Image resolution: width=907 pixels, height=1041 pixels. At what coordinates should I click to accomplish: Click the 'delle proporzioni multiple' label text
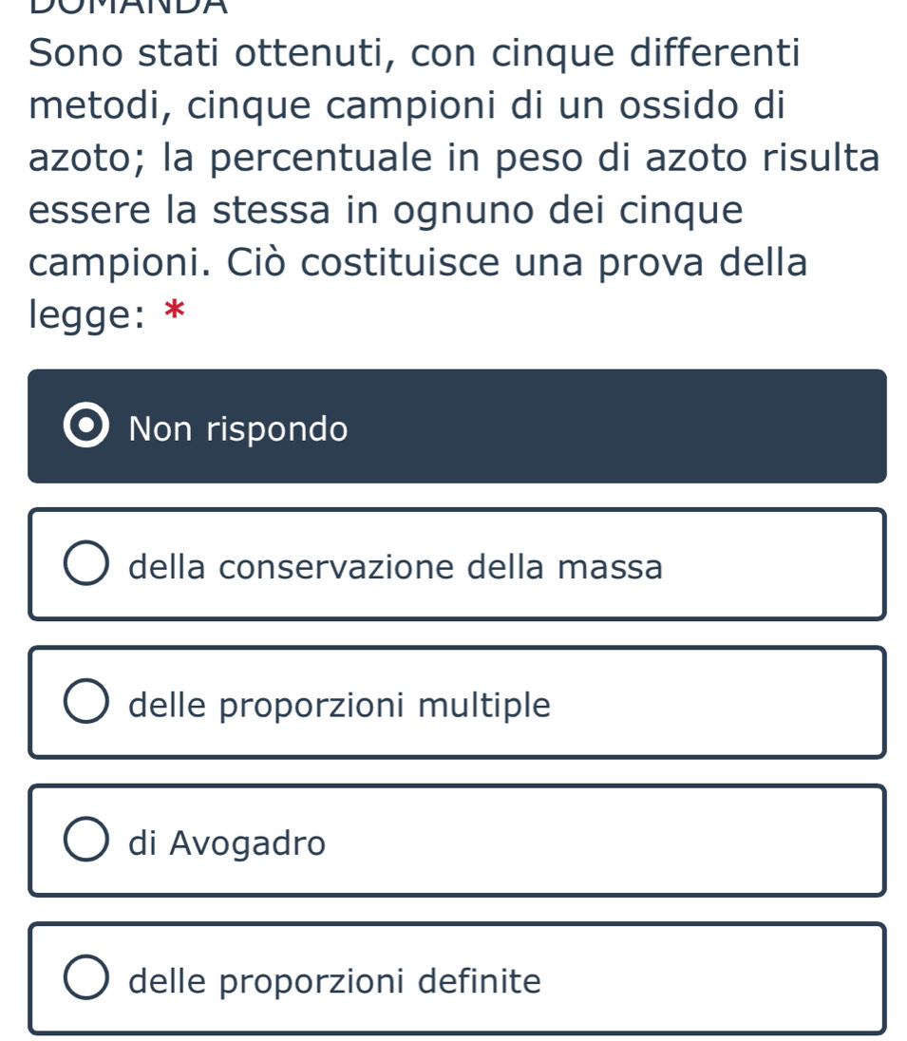pos(339,705)
